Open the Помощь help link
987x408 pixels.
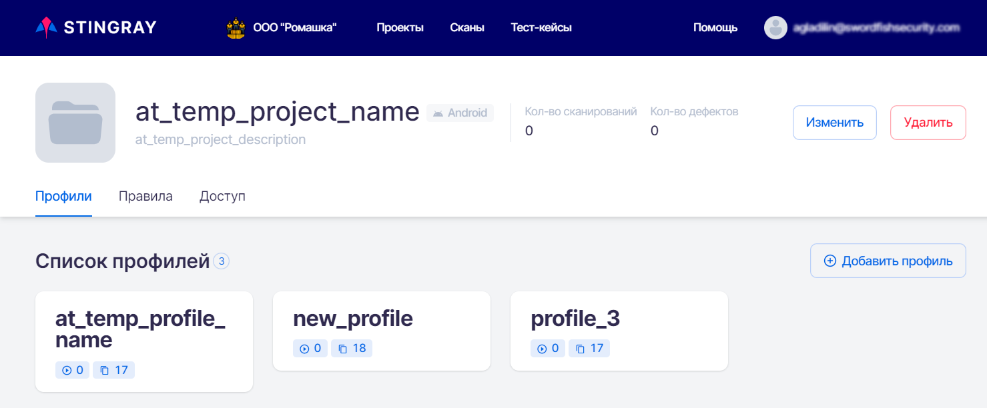tap(715, 28)
